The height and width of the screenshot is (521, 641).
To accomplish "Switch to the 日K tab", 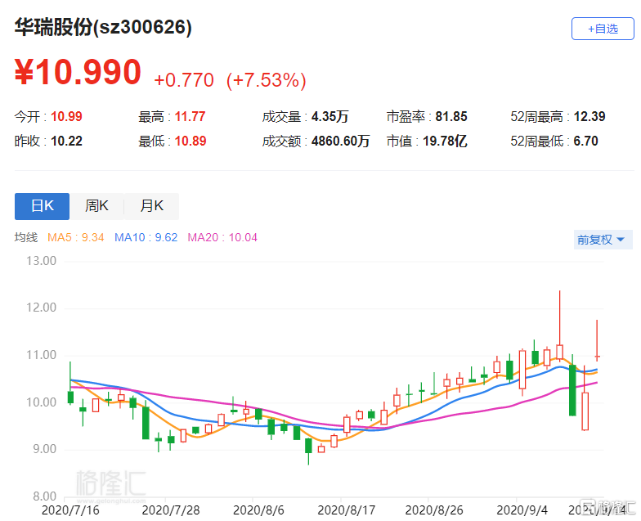I will tap(43, 206).
